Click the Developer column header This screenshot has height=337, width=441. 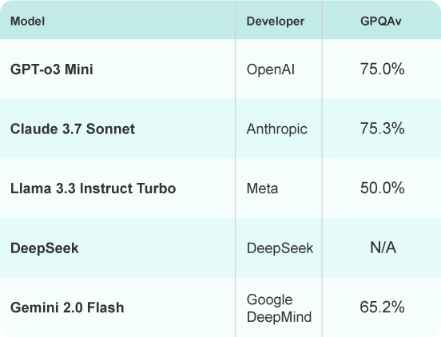(276, 22)
